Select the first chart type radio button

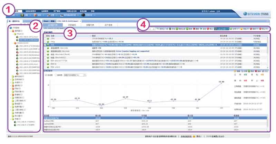pos(46,74)
